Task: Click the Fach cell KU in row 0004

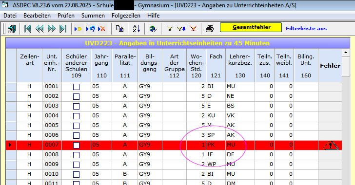Action: point(216,116)
